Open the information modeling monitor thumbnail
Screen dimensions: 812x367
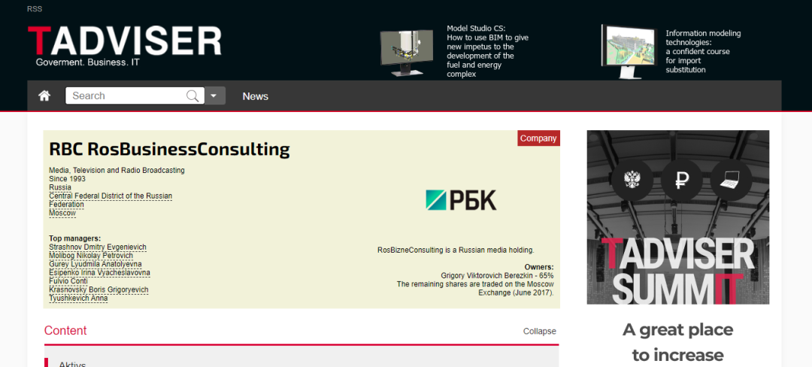(629, 51)
